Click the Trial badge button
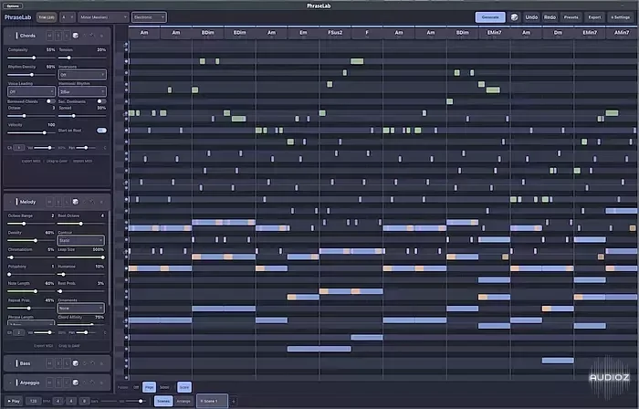 pos(47,17)
